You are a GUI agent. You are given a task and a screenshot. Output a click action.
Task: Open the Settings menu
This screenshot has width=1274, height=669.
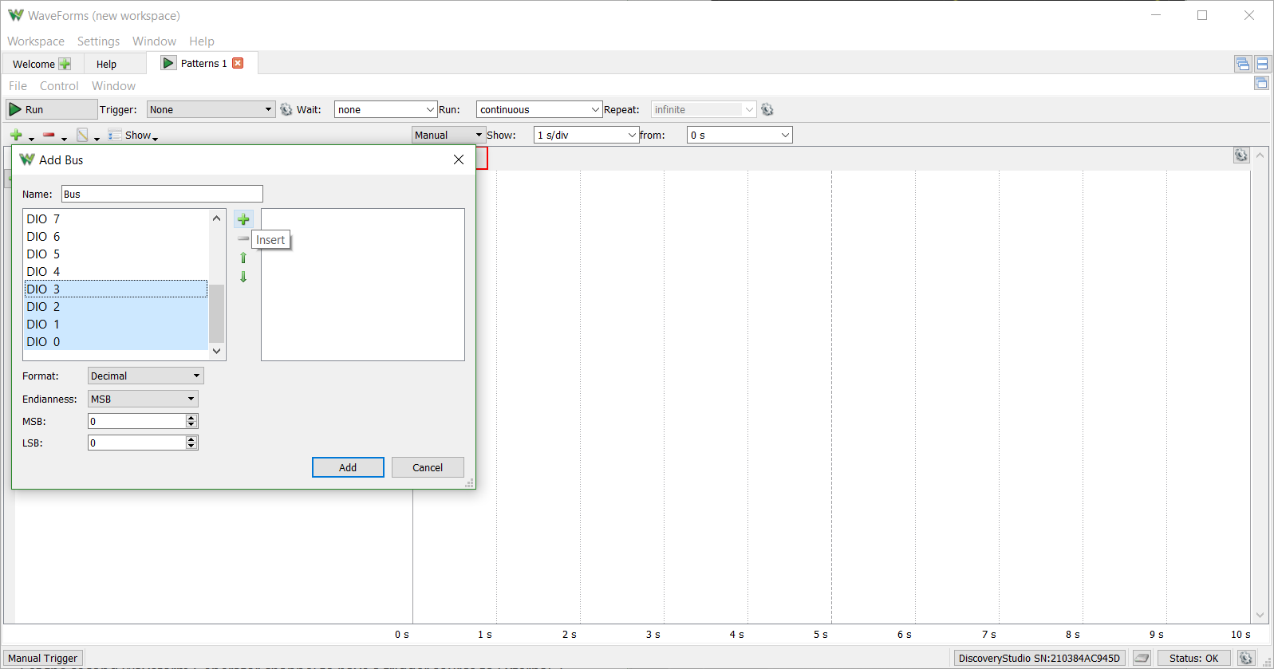pos(98,41)
